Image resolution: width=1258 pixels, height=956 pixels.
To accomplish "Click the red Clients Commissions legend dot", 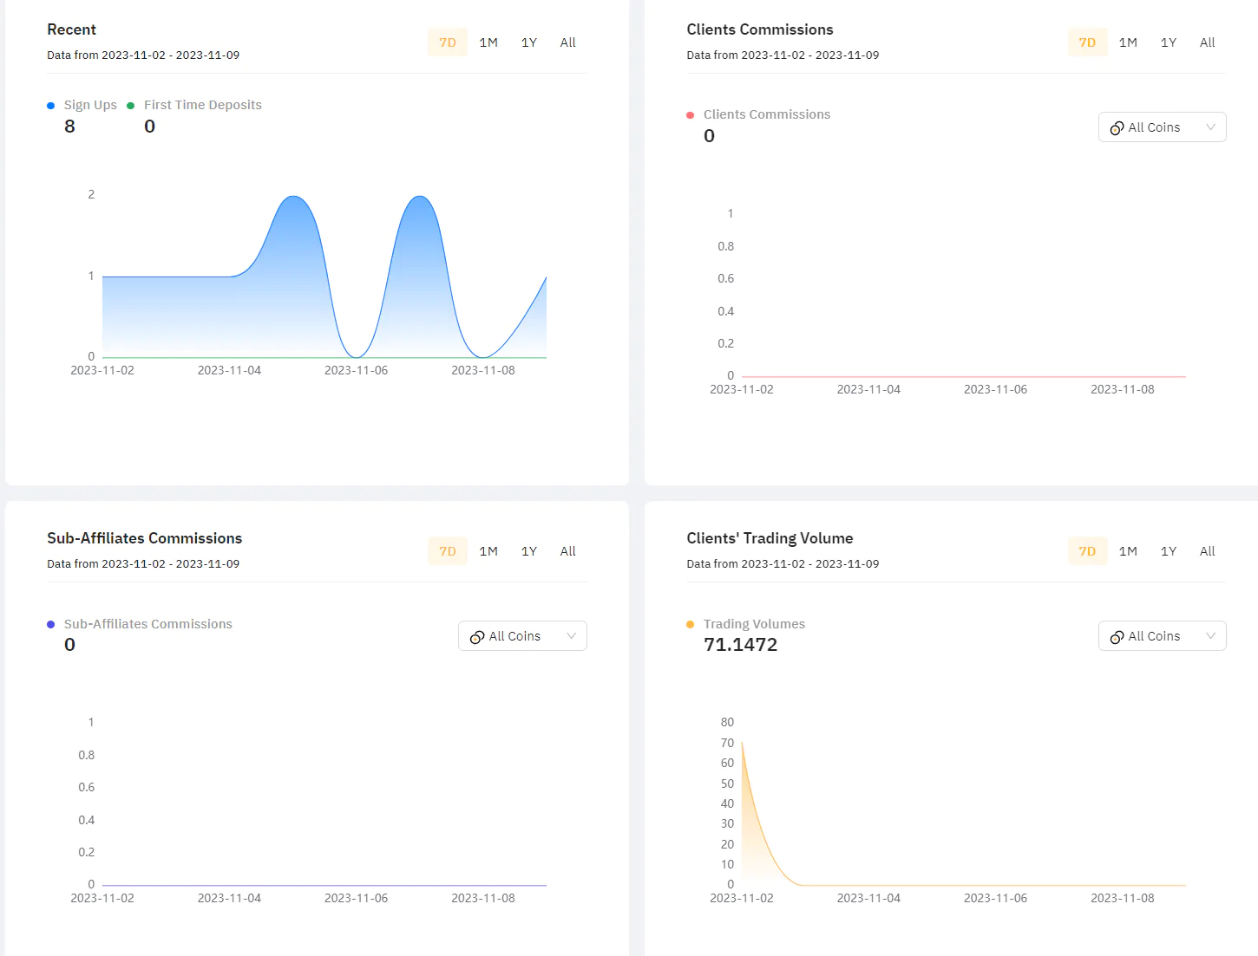I will [690, 114].
